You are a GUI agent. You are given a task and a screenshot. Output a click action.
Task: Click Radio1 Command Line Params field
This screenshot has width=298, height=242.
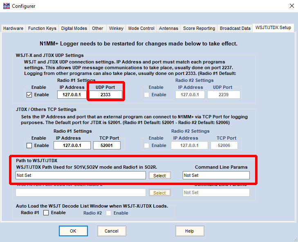click(x=216, y=175)
